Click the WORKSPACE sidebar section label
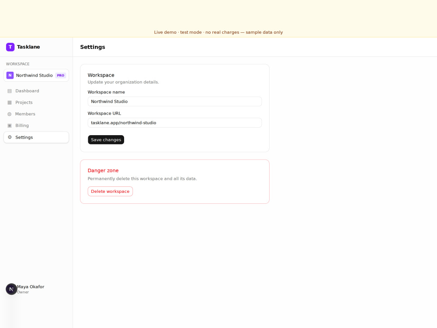The image size is (437, 328). 18,64
